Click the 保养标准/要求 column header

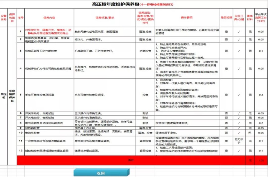point(105,18)
